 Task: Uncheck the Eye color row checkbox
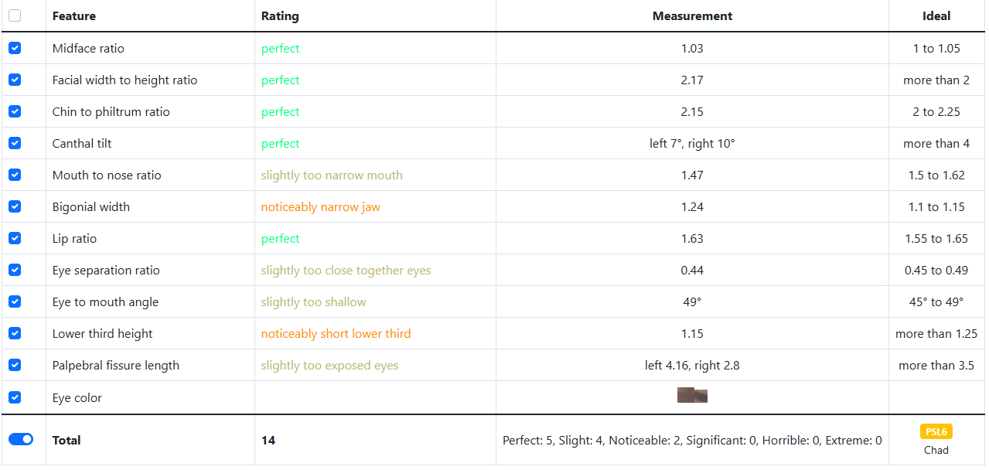(15, 397)
